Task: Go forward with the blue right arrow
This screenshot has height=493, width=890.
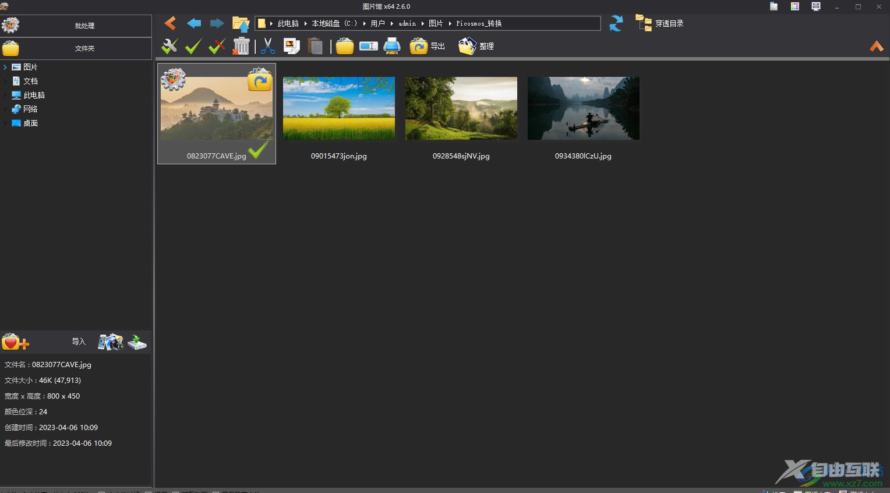Action: [217, 23]
